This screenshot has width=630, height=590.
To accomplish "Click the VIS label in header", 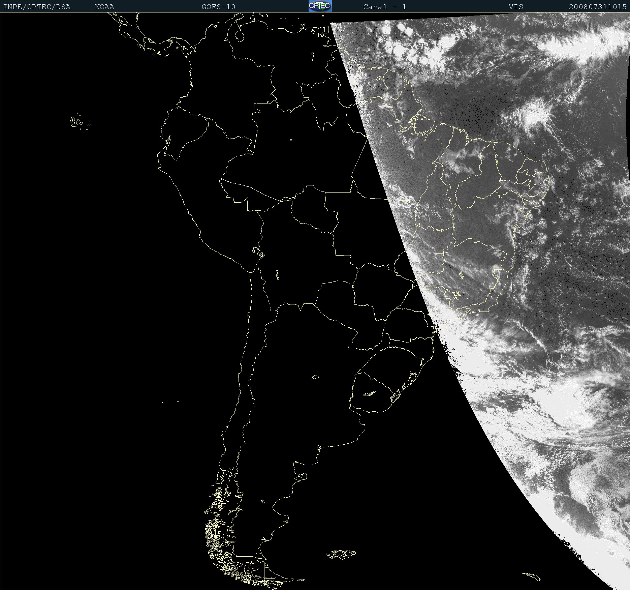I will click(516, 7).
